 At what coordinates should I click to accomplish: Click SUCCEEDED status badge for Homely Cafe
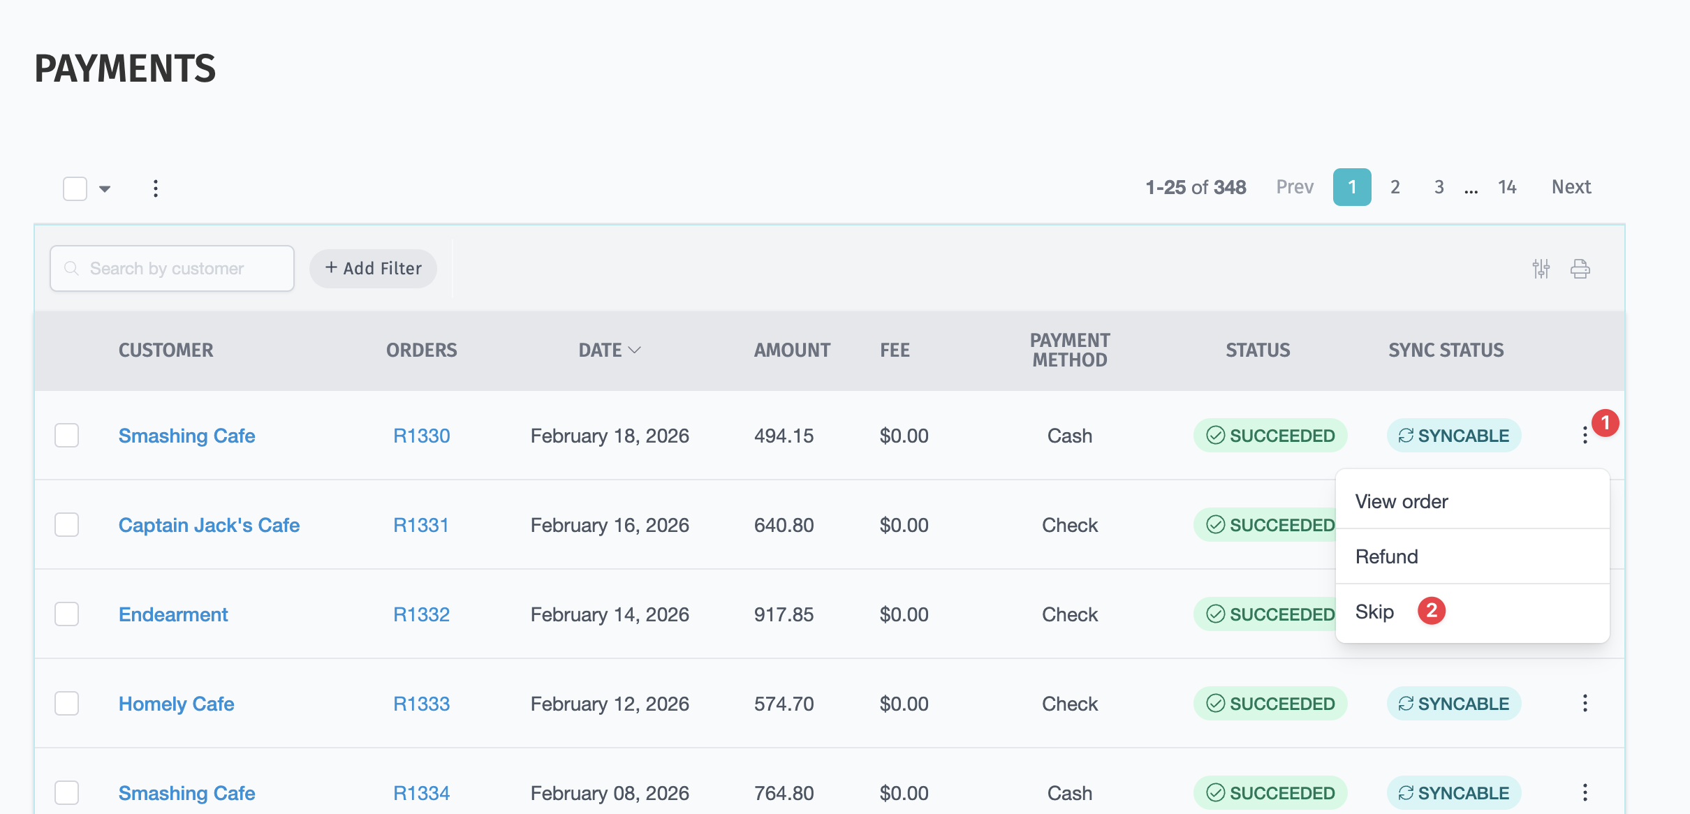click(1270, 703)
